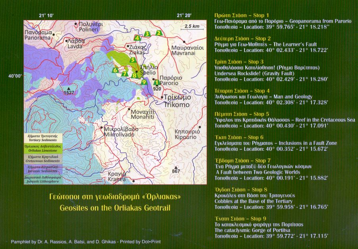Click location line 39° 59.772' - 21° 17.115'
Image resolution: width=358 pixels, height=249 pixels.
click(271, 236)
